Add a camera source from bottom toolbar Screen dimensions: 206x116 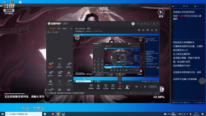(98, 87)
